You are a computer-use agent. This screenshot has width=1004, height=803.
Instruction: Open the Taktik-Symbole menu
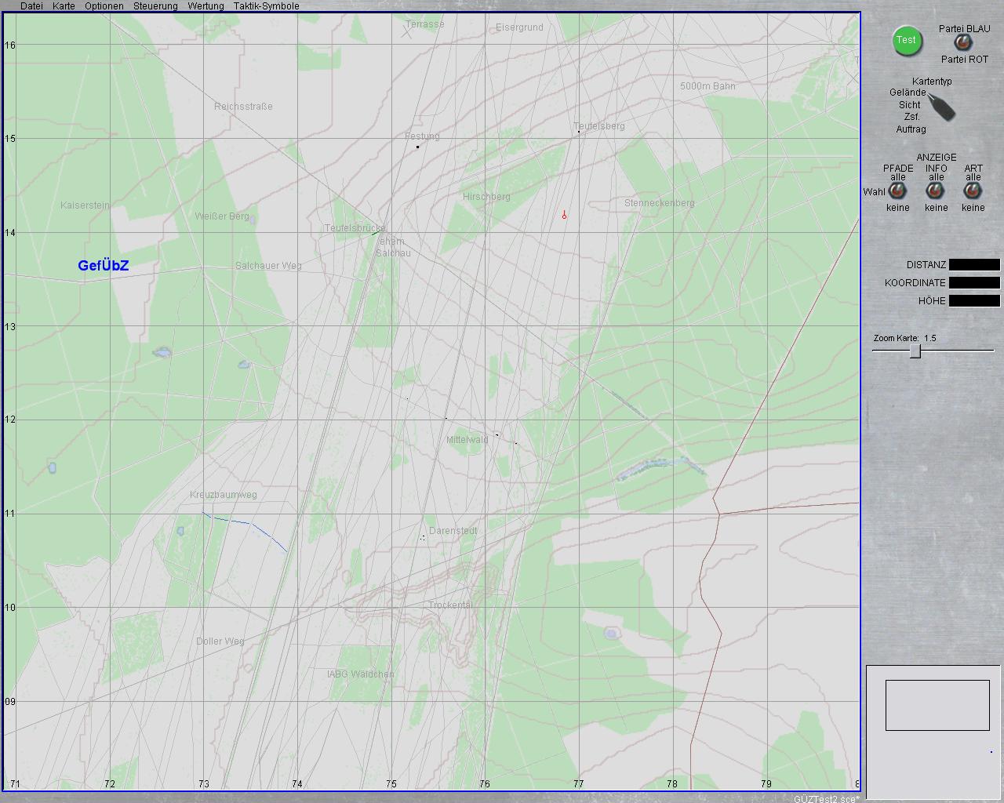[x=266, y=5]
